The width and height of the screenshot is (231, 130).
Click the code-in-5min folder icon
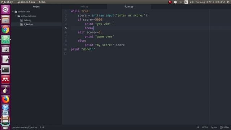pyautogui.click(x=16, y=12)
